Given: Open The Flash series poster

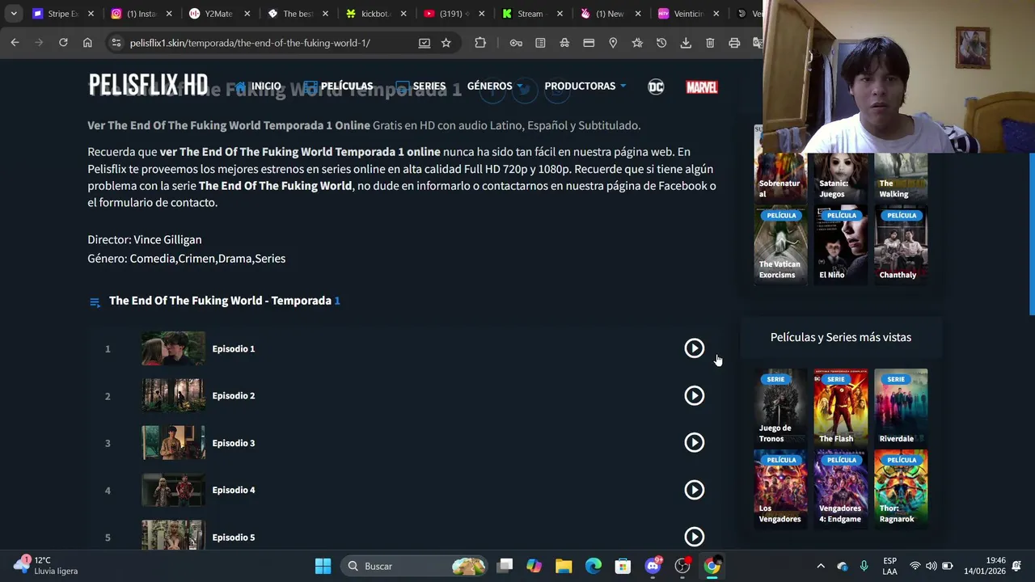Looking at the screenshot, I should [841, 407].
